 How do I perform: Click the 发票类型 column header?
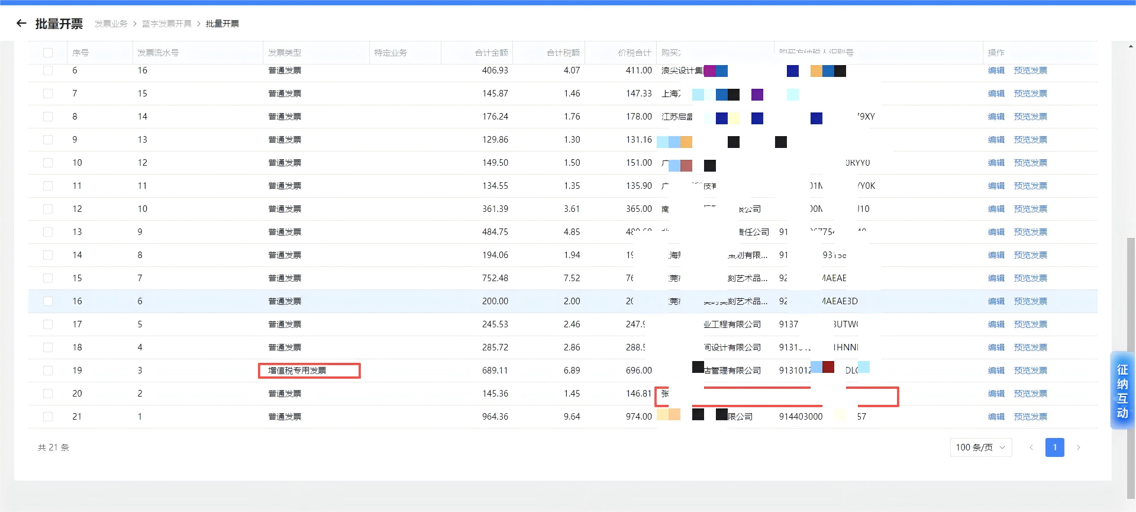pyautogui.click(x=285, y=53)
